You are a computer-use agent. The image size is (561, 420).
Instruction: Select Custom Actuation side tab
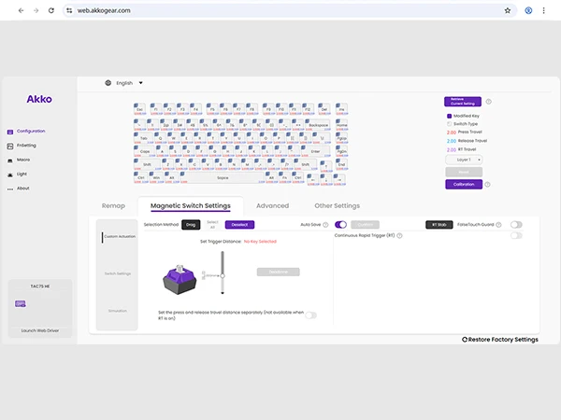click(120, 236)
